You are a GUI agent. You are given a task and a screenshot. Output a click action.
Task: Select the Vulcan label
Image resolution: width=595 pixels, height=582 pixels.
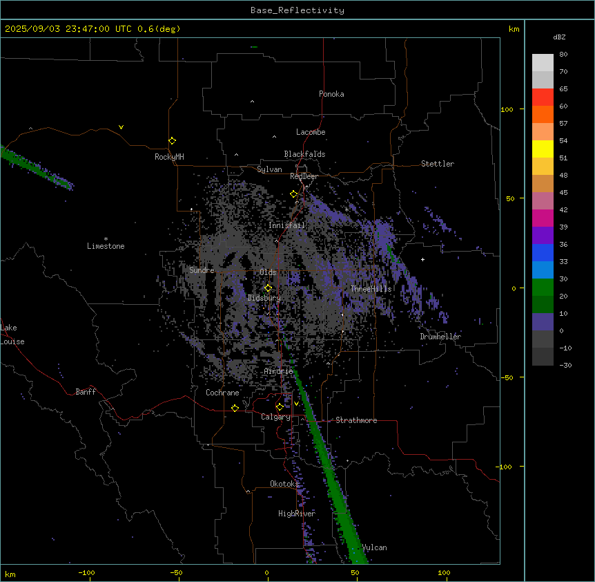[375, 547]
